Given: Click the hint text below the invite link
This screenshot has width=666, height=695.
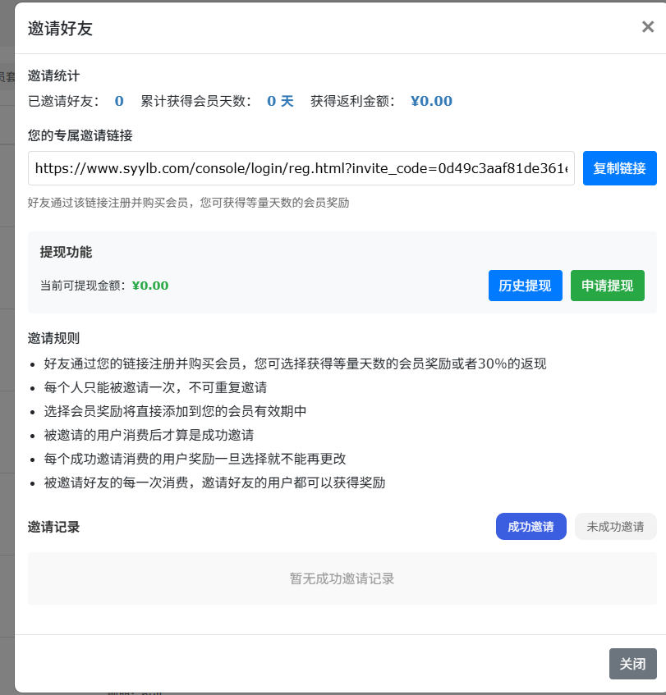Looking at the screenshot, I should click(188, 202).
